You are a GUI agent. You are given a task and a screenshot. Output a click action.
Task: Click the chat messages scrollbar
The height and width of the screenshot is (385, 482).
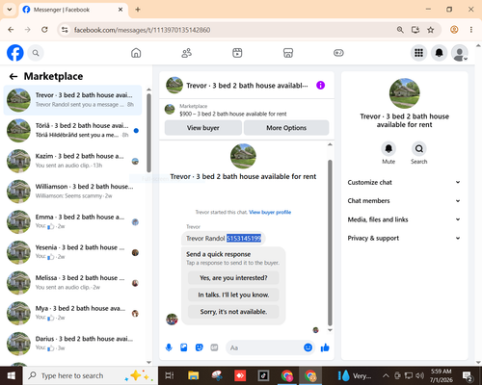330,243
